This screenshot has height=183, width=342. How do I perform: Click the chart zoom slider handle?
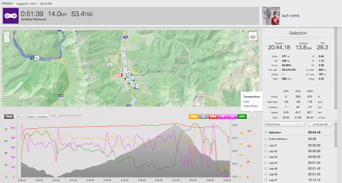pos(57,116)
